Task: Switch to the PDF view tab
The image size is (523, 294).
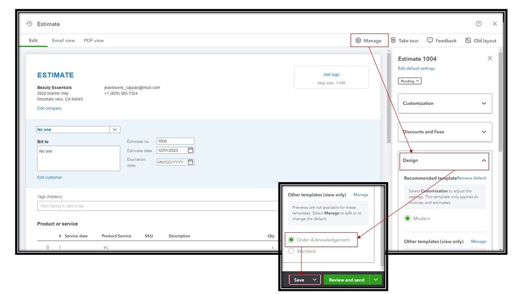Action: pyautogui.click(x=94, y=40)
